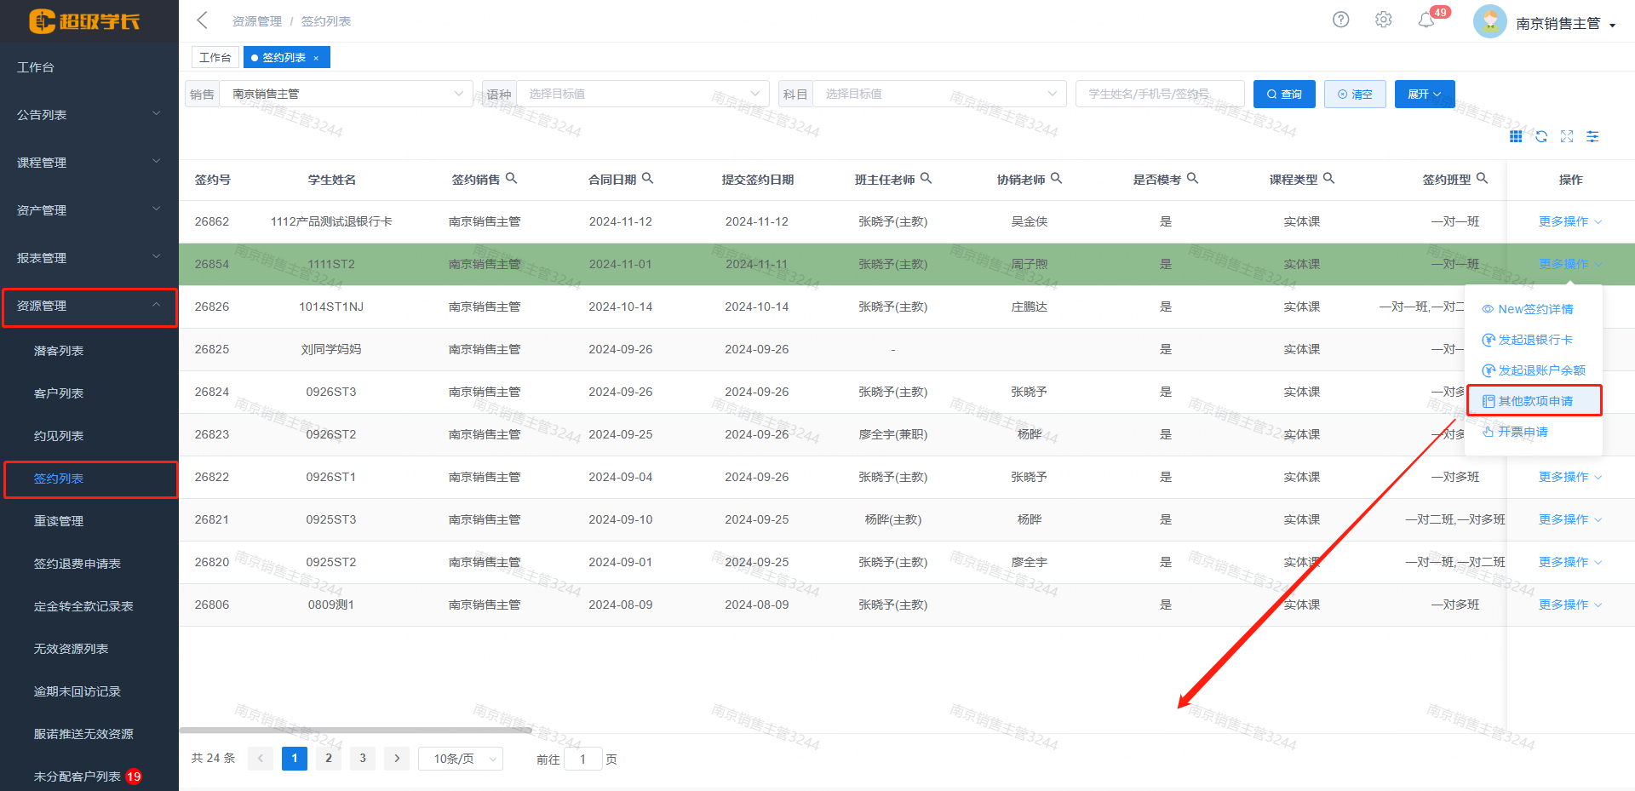
Task: Click search icon next to 课程类型 column
Action: click(x=1328, y=179)
